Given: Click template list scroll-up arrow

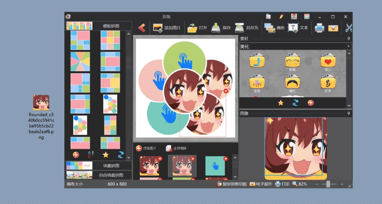Looking at the screenshot, I should pos(129,34).
